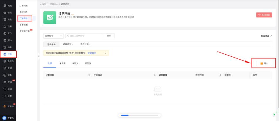Click the green 订单评价 app thumbnail

coord(50,18)
